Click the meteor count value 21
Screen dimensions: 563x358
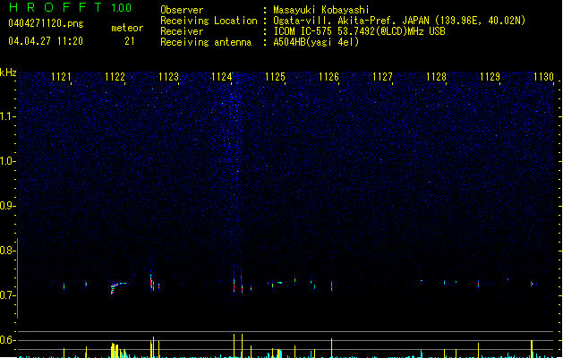tap(130, 41)
